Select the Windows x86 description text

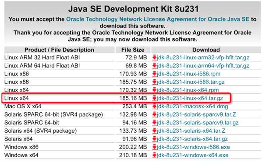pos(21,147)
